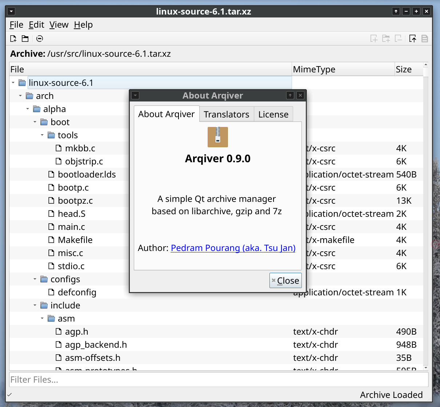Click the configs folder icon
The image size is (440, 407).
click(x=44, y=279)
